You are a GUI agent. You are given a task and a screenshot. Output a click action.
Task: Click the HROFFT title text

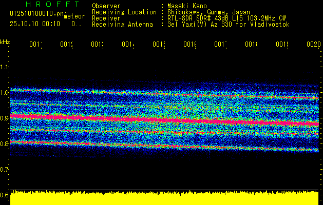52,4
